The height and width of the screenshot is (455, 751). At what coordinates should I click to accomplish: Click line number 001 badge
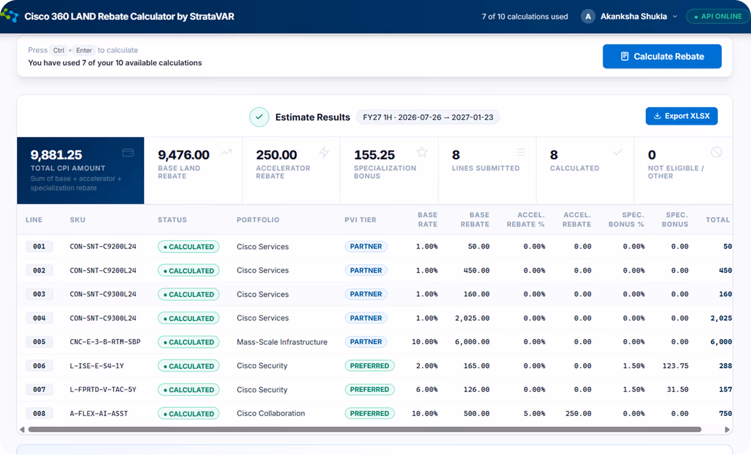(x=39, y=246)
